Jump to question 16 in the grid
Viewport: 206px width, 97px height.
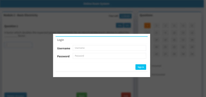174,40
